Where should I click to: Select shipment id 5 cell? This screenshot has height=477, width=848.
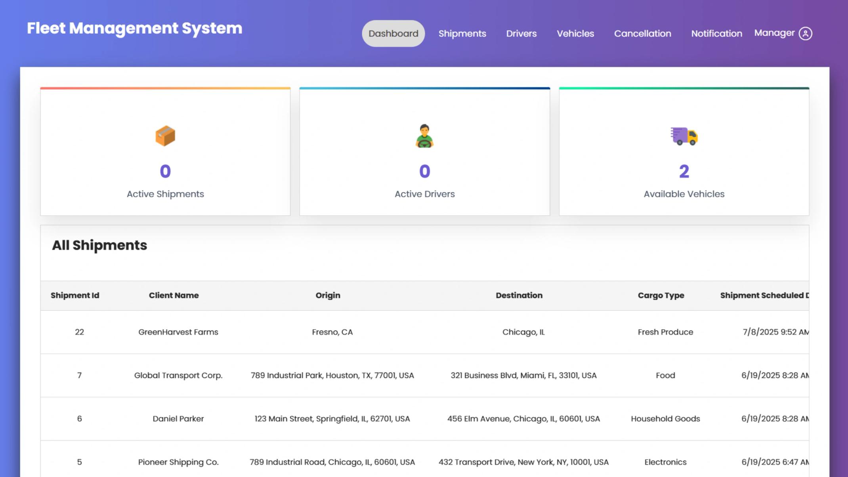point(79,462)
